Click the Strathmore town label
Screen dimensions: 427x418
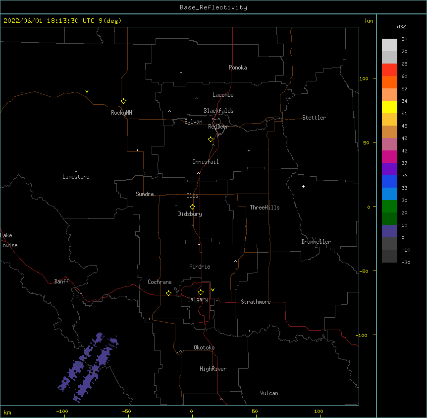pyautogui.click(x=256, y=302)
